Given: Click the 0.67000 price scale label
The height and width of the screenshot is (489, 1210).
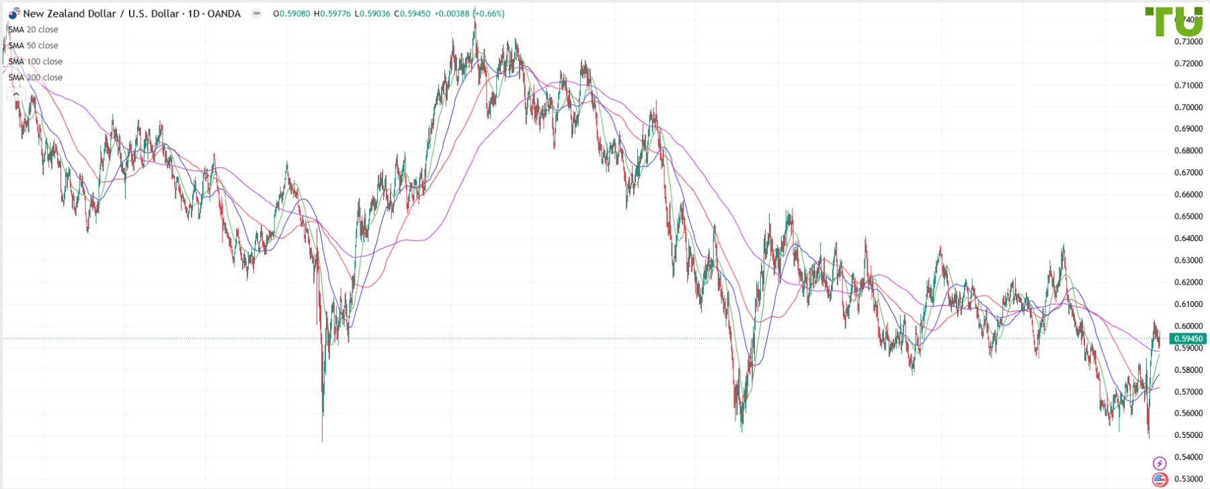Looking at the screenshot, I should pyautogui.click(x=1188, y=173).
